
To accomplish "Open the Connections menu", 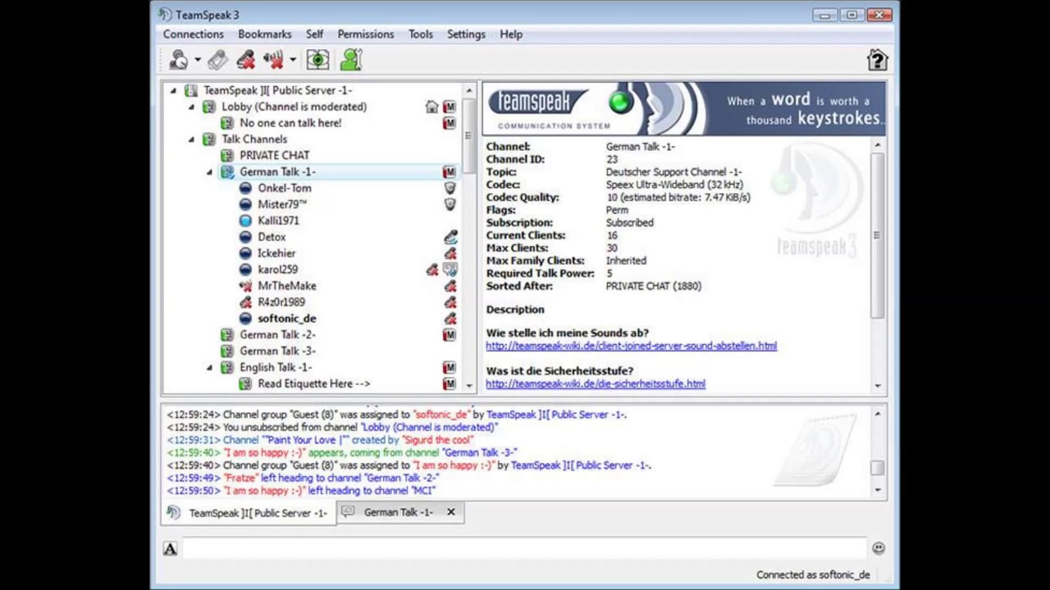I will [x=193, y=34].
